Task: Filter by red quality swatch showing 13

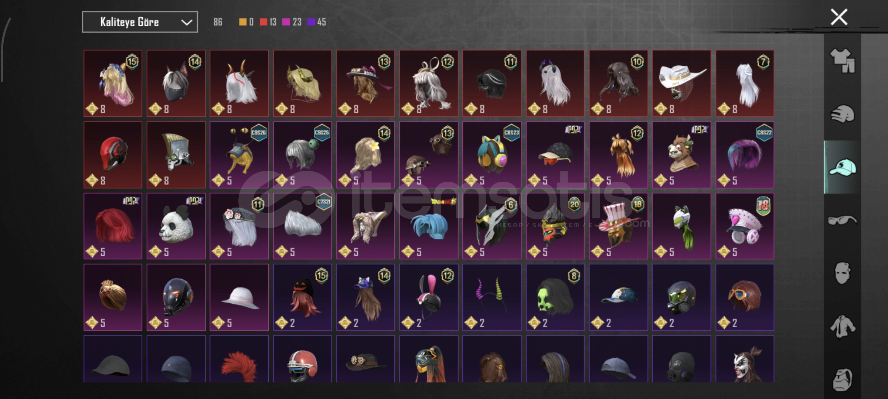Action: click(268, 22)
